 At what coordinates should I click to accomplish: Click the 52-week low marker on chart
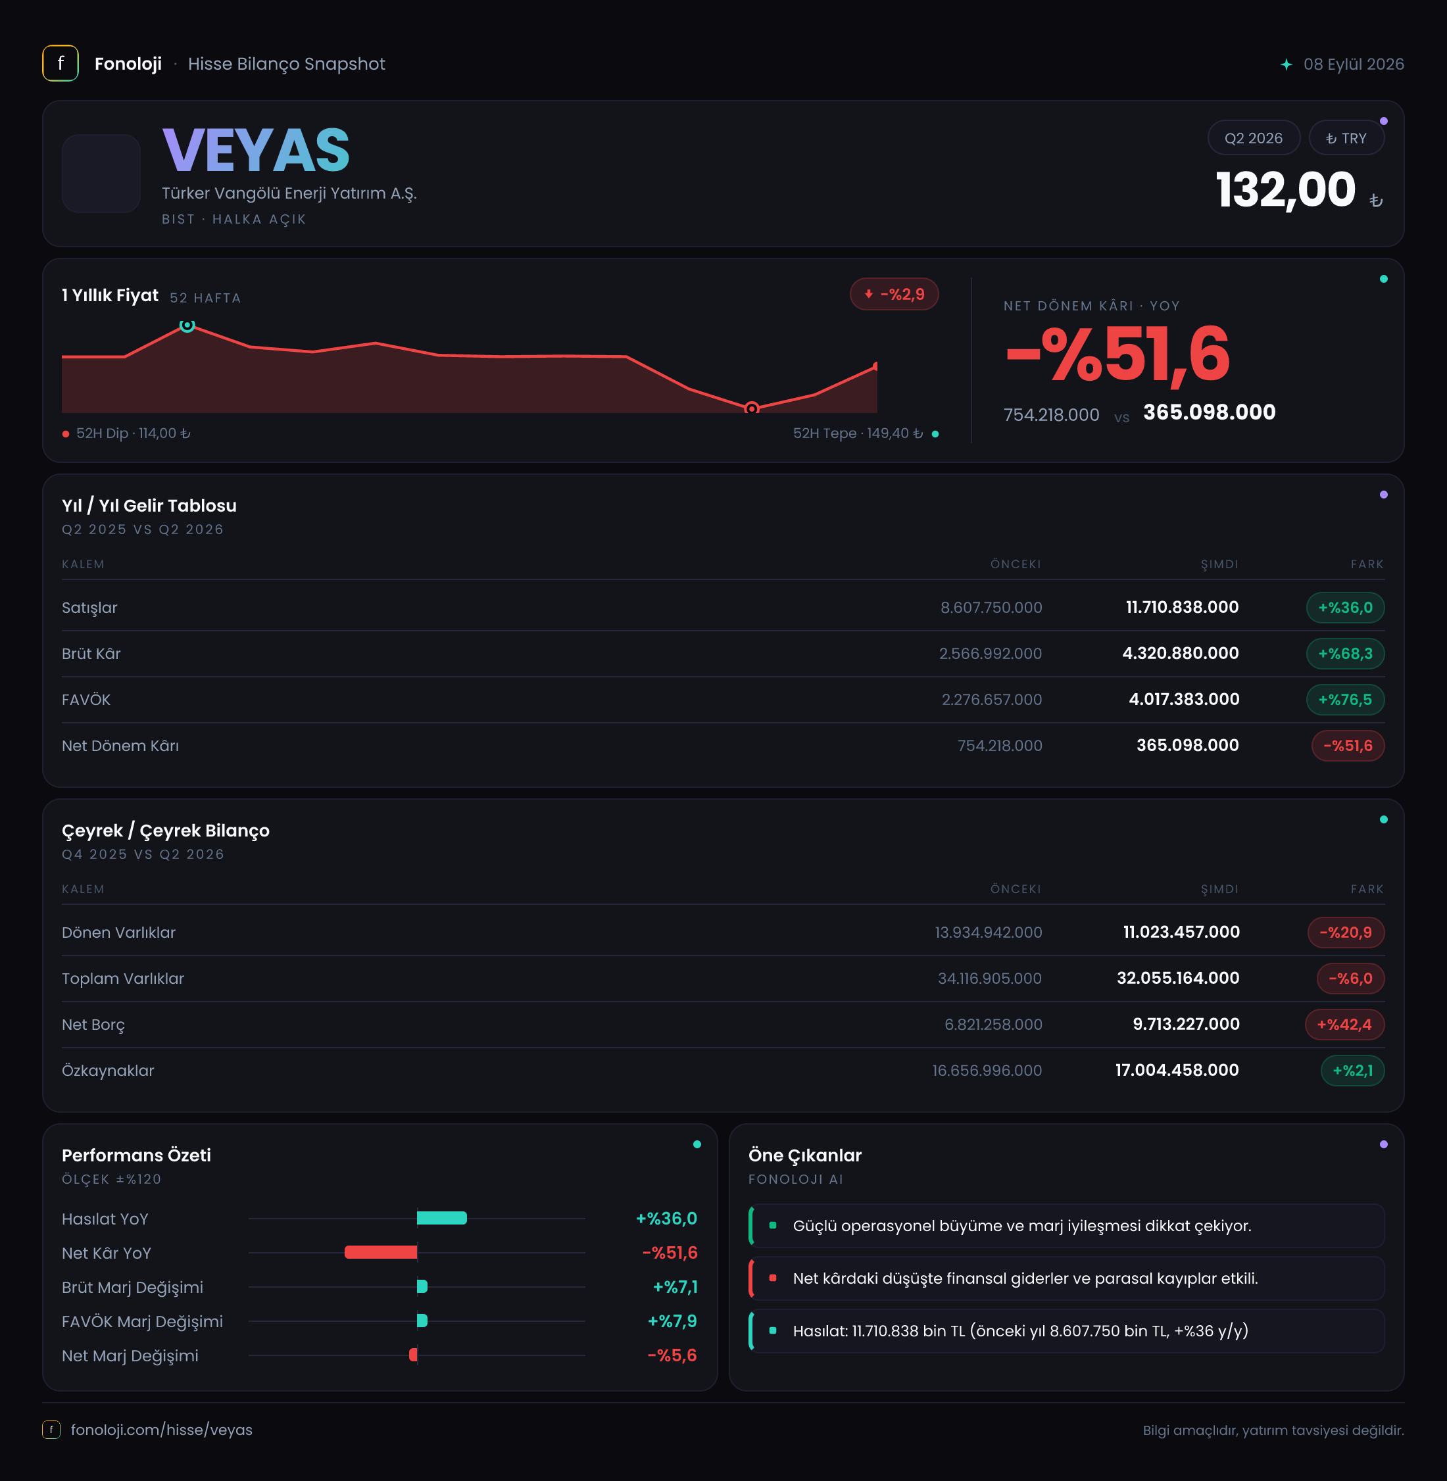pos(752,409)
